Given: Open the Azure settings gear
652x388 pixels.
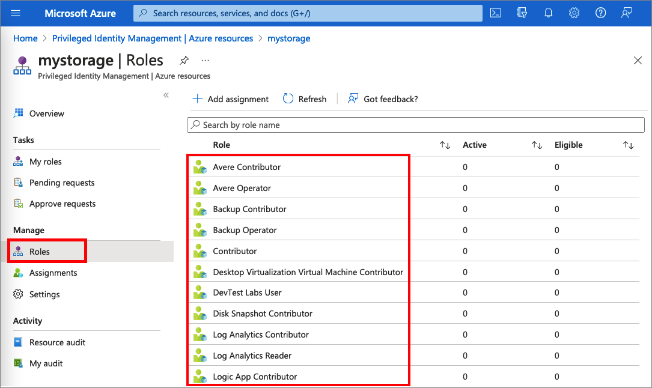Looking at the screenshot, I should point(574,13).
